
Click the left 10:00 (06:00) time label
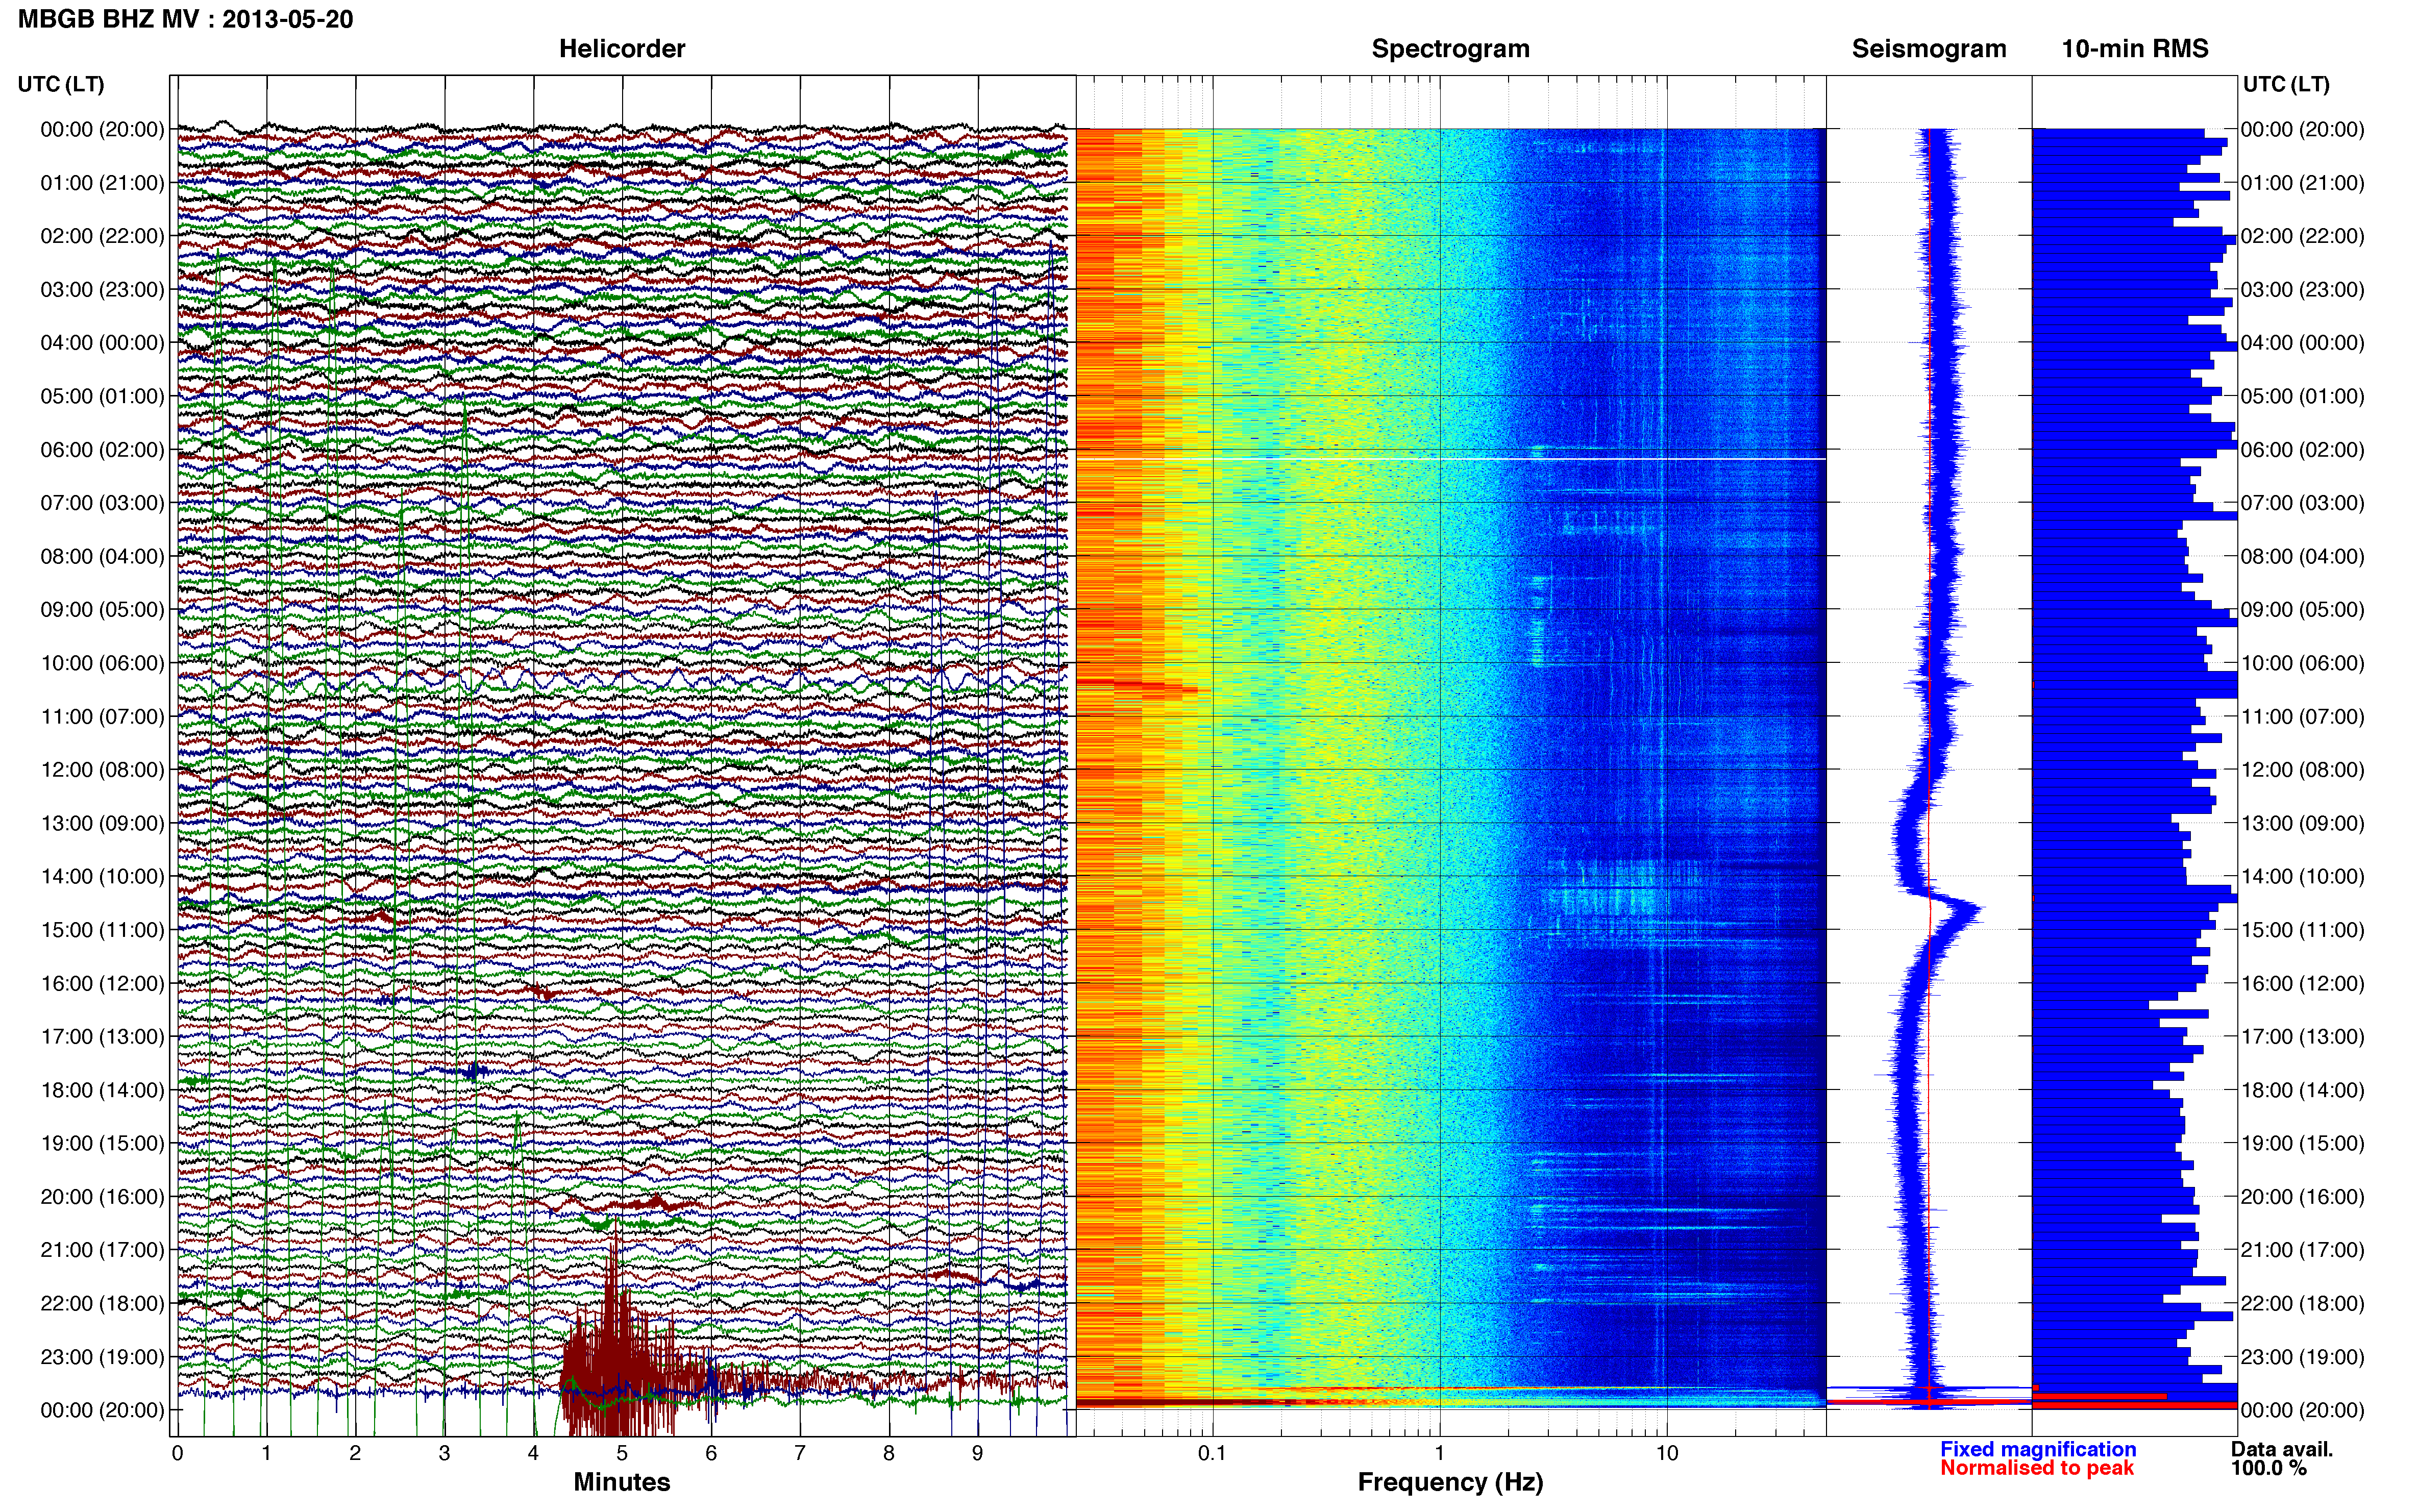pyautogui.click(x=102, y=663)
